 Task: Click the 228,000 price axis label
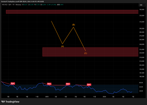[x=142, y=53]
